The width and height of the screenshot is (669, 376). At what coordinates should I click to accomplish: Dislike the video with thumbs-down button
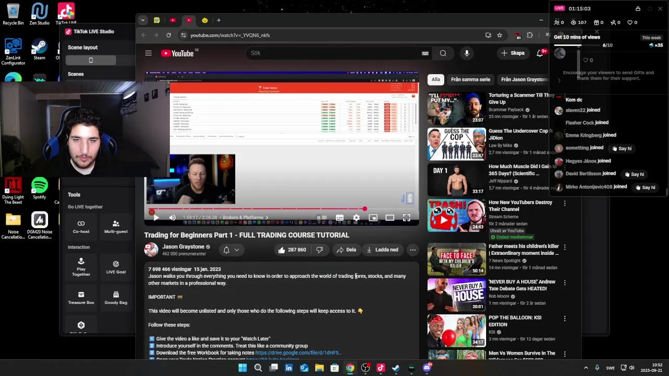319,250
